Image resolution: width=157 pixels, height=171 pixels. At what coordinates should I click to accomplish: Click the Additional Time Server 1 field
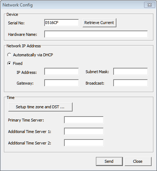(x=84, y=131)
